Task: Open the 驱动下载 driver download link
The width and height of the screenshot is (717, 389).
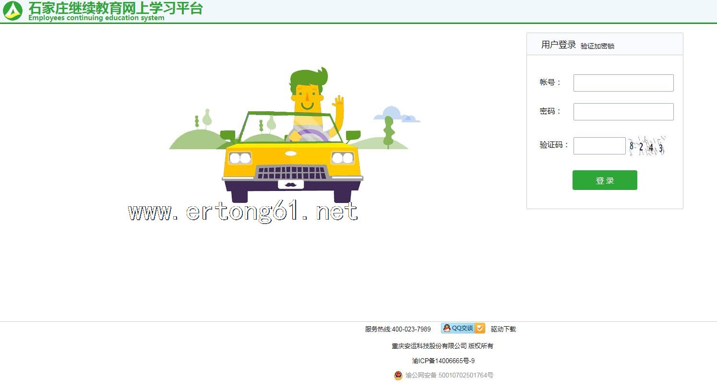Action: click(x=503, y=329)
